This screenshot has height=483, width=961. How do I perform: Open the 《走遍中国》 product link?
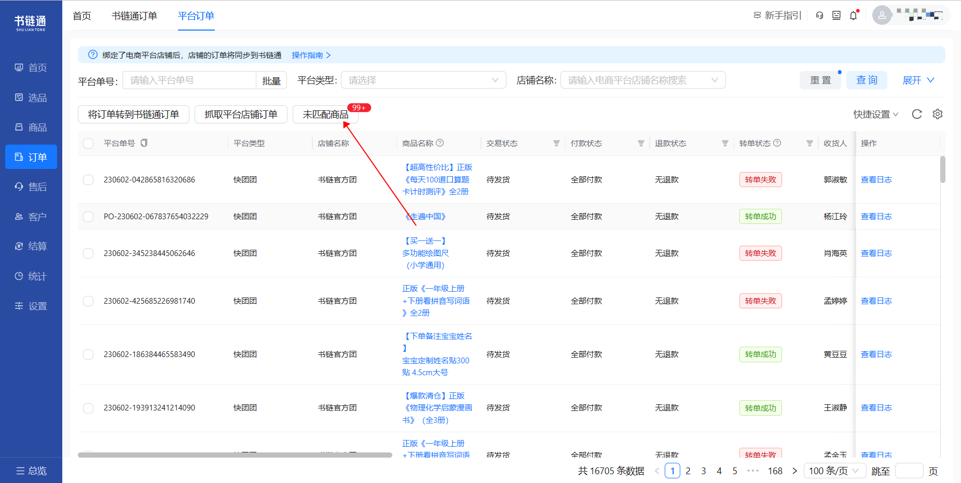pyautogui.click(x=425, y=217)
